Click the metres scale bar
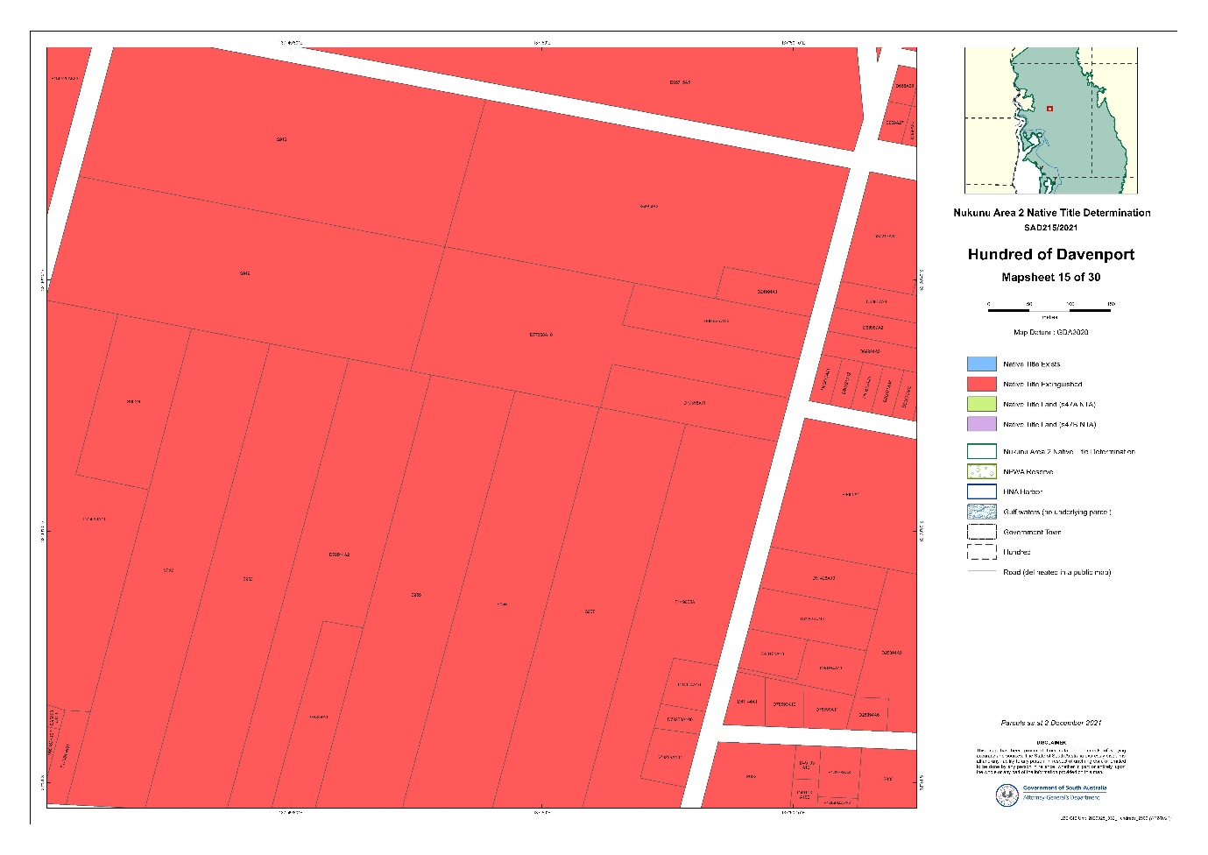The width and height of the screenshot is (1208, 855). [x=1050, y=309]
